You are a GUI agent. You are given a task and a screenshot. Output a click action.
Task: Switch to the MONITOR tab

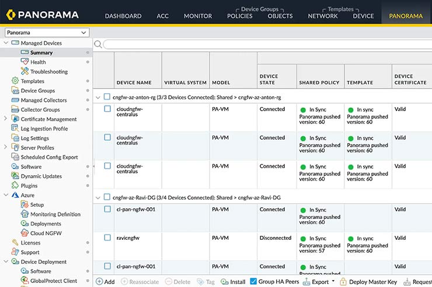[x=198, y=16]
